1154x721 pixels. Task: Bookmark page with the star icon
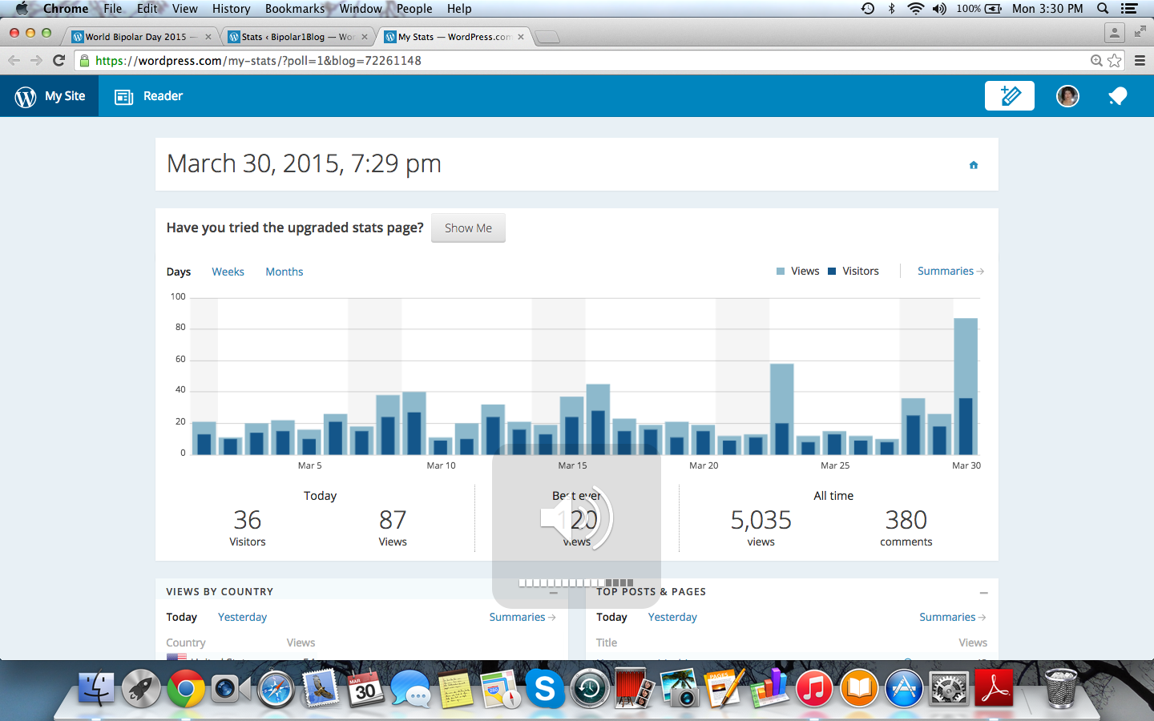click(x=1115, y=61)
